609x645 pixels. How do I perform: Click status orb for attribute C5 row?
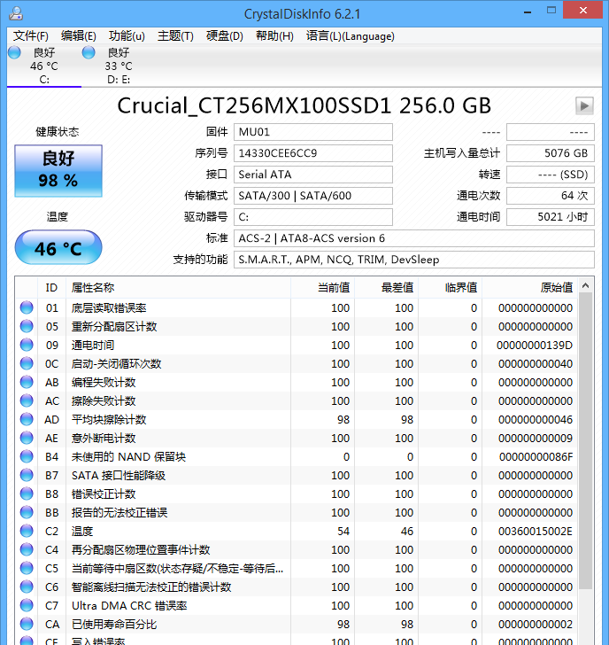click(27, 568)
